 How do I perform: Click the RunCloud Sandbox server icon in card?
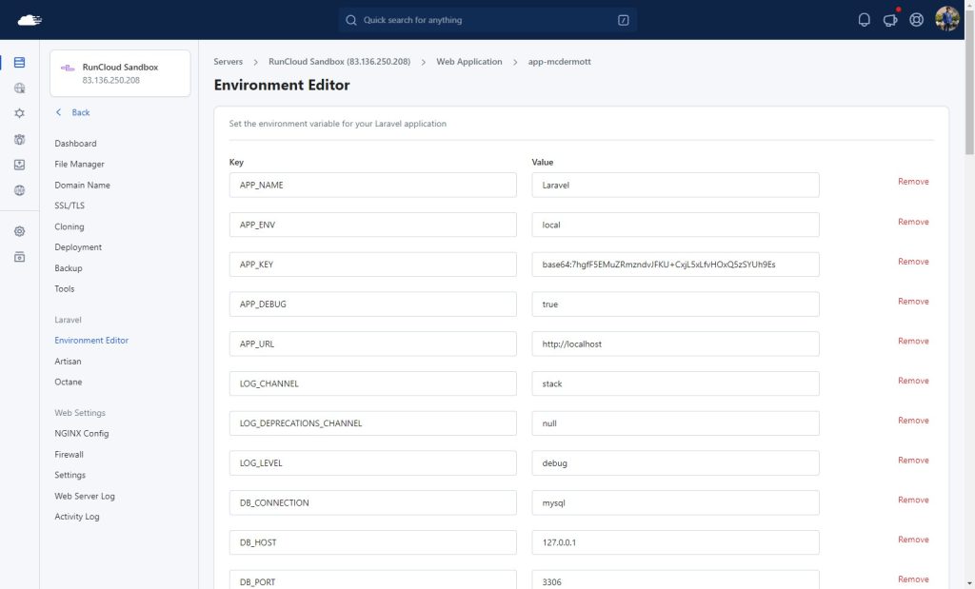68,68
